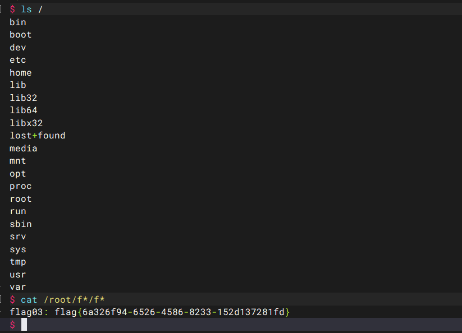Click the 'lib32' output line
Screen dimensions: 462x333
(x=23, y=98)
